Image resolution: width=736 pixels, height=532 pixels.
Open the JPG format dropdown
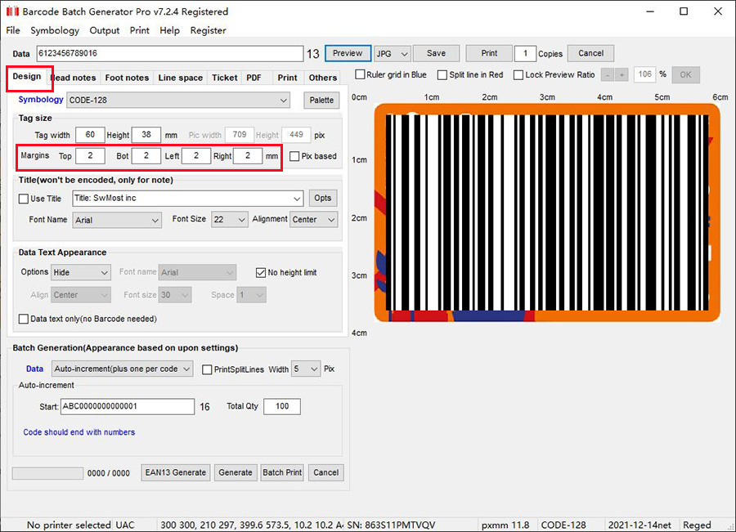point(393,53)
